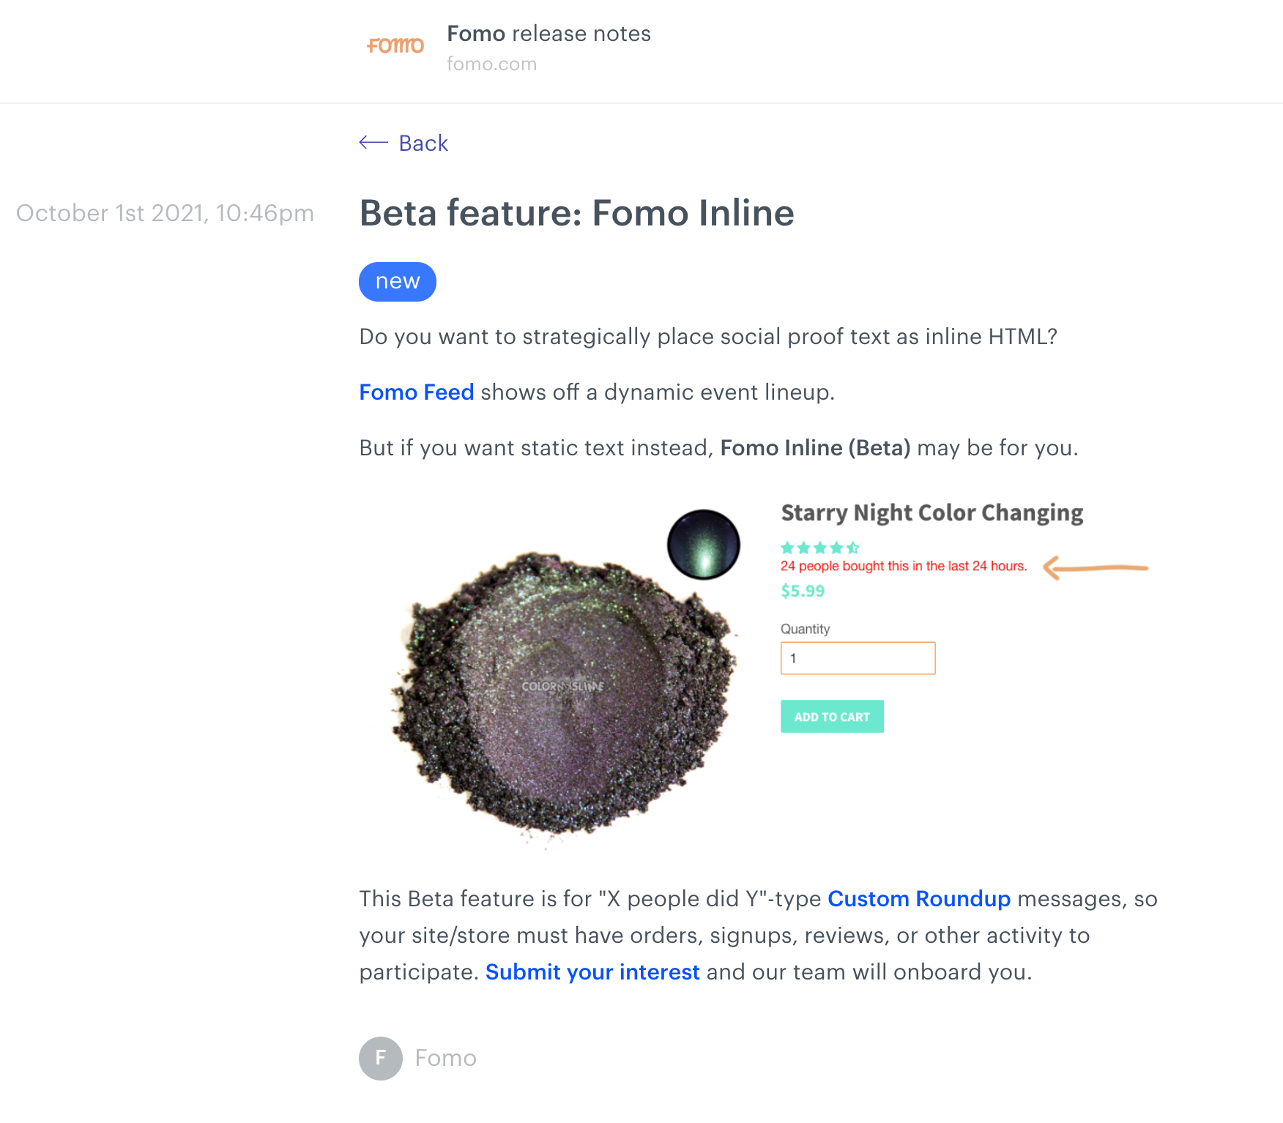Click the blue 'new' tag badge
Image resolution: width=1283 pixels, height=1123 pixels.
pyautogui.click(x=398, y=282)
